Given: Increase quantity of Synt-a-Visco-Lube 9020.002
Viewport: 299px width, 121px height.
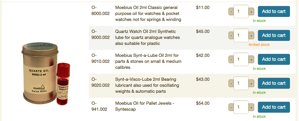Looking at the screenshot, I should point(251,83).
